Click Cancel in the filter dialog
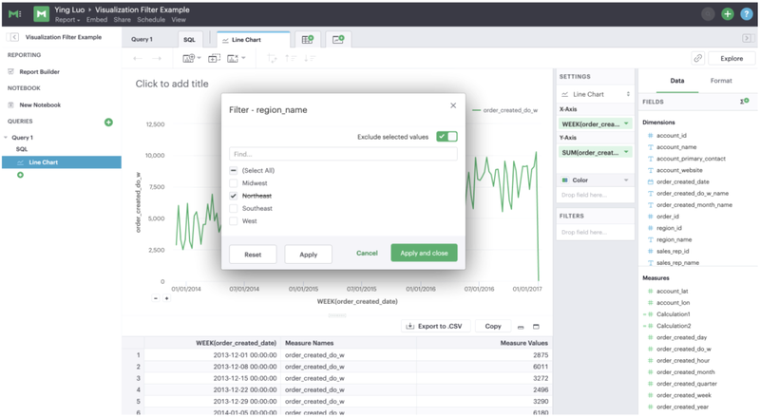Viewport: 760px width, 417px height. [367, 253]
